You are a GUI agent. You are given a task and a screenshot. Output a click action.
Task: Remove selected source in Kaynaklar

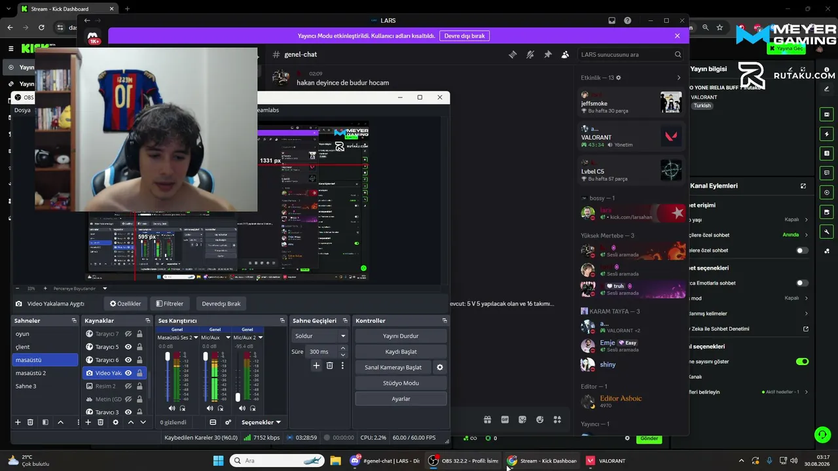point(100,422)
